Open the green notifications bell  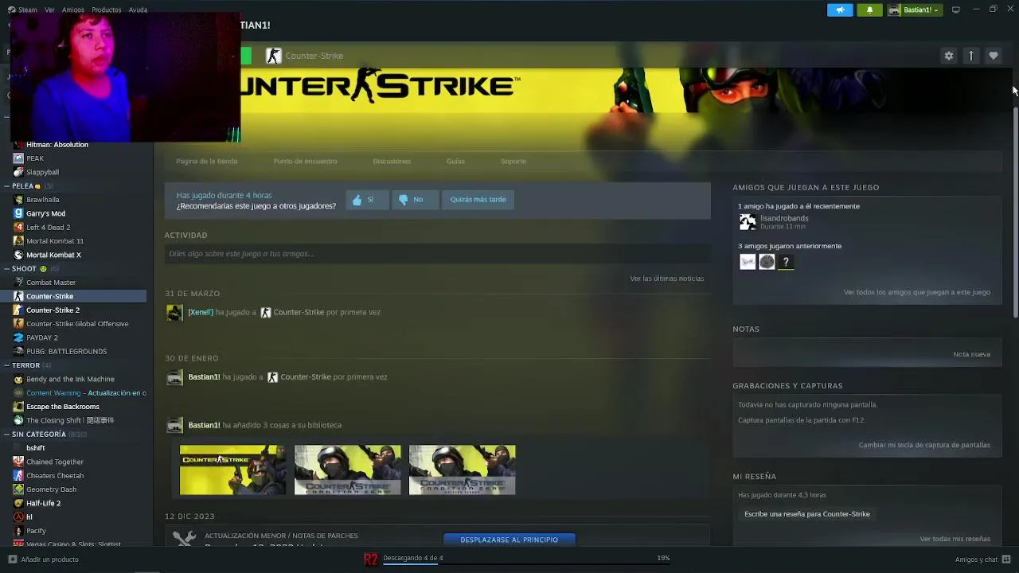click(x=869, y=10)
